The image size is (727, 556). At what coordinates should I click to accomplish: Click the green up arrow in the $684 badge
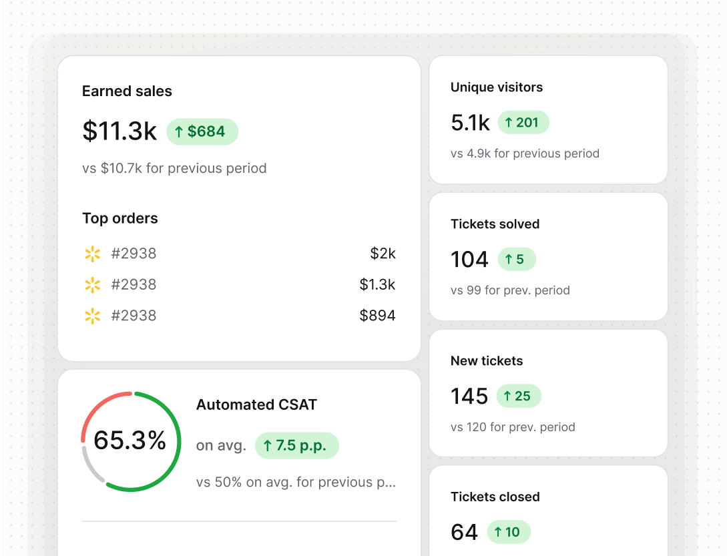178,131
